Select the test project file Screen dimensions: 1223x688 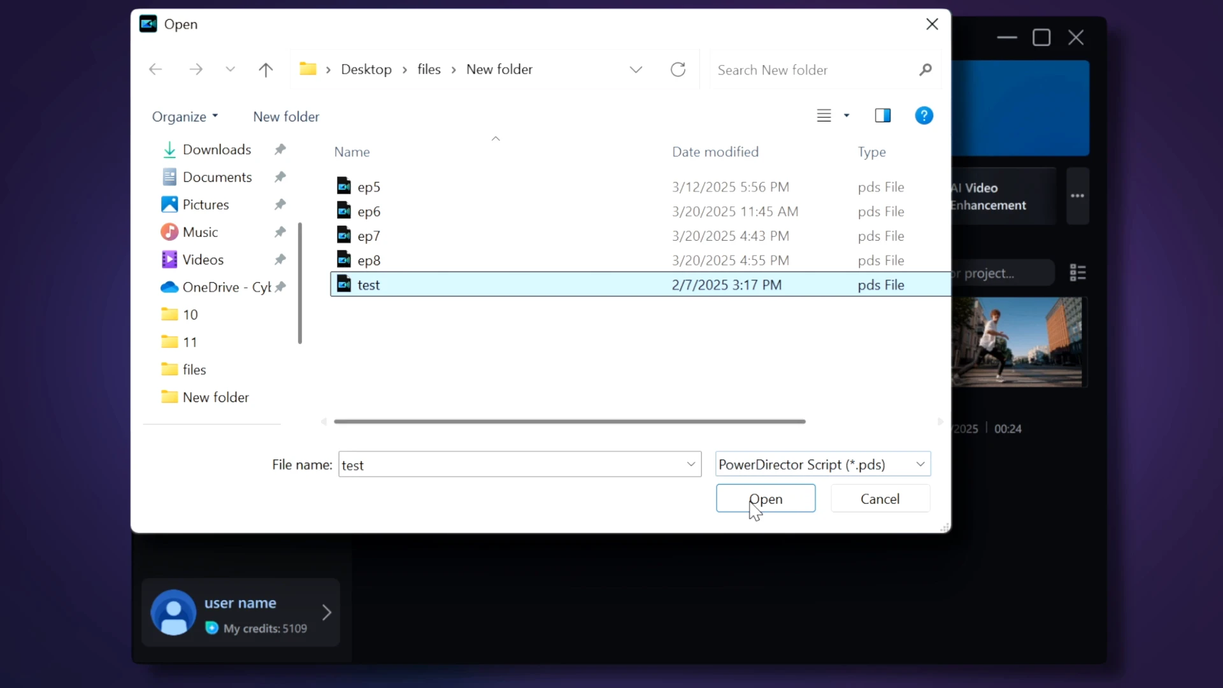point(640,285)
